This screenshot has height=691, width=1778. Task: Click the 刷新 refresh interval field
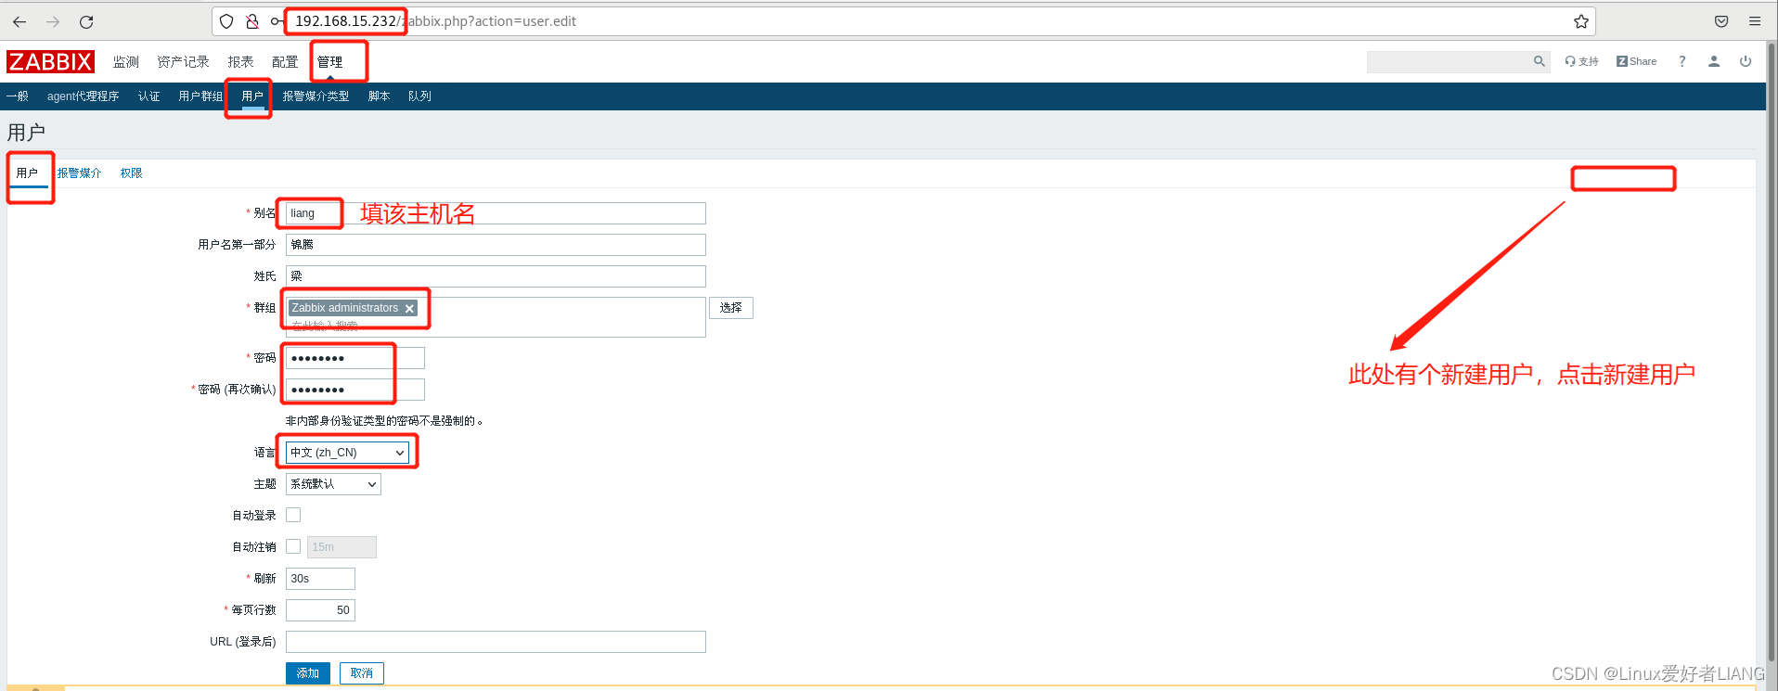(320, 579)
